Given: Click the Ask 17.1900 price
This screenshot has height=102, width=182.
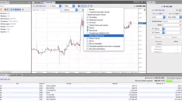Looking at the screenshot, I should click(x=174, y=14).
